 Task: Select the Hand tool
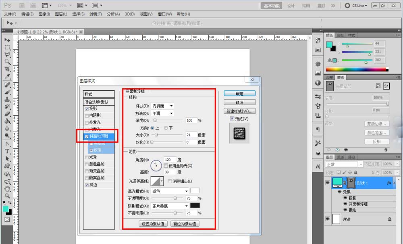pyautogui.click(x=7, y=189)
